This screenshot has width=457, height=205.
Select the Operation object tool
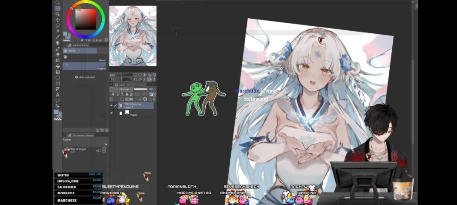click(x=58, y=14)
